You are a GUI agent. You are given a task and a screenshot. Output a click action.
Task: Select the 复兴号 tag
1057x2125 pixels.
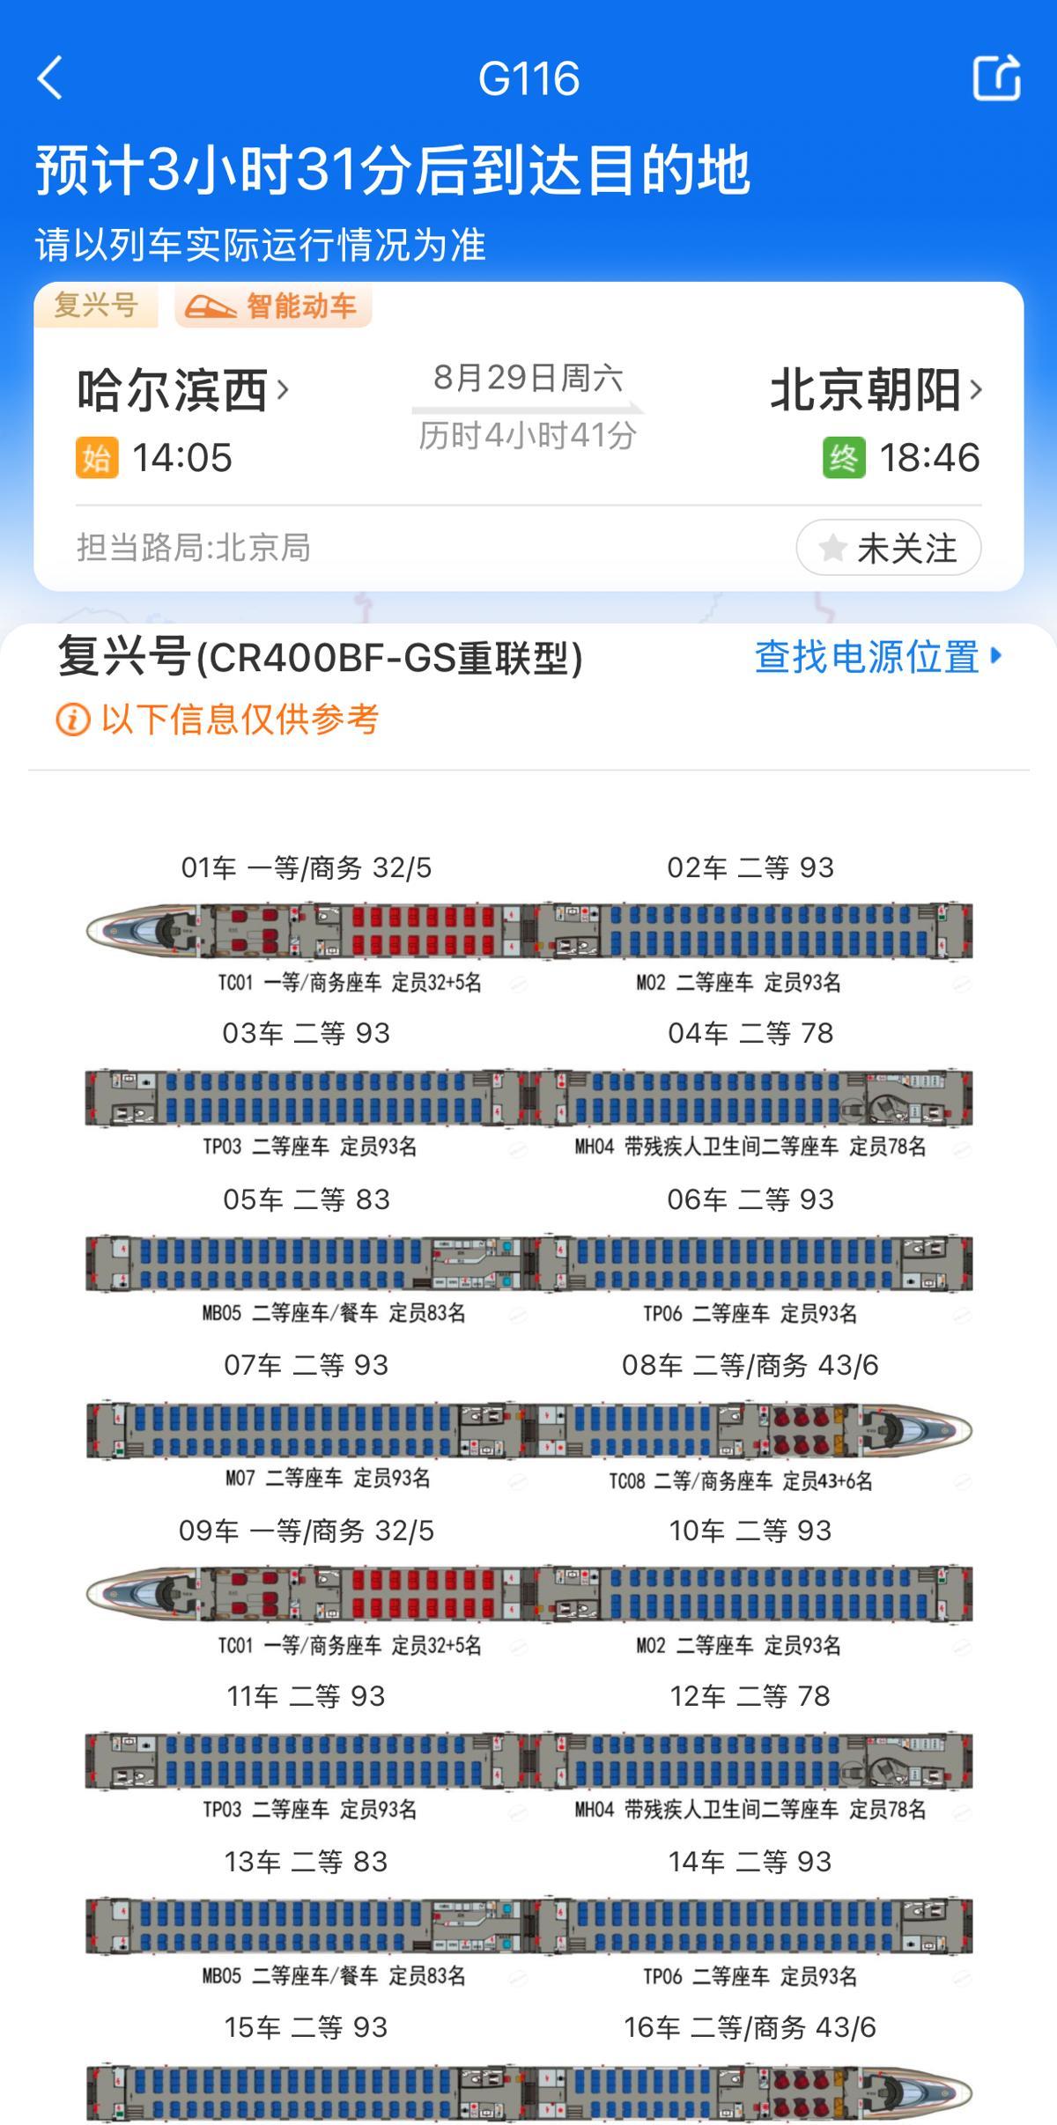[96, 306]
